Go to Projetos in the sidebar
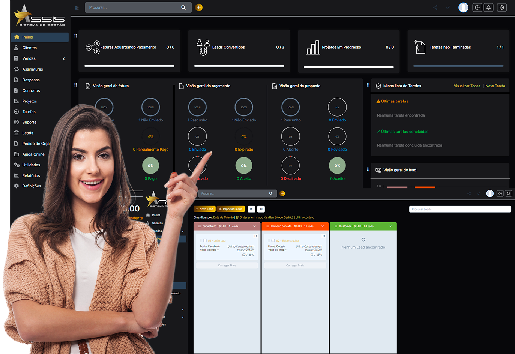This screenshot has height=354, width=515. [29, 101]
